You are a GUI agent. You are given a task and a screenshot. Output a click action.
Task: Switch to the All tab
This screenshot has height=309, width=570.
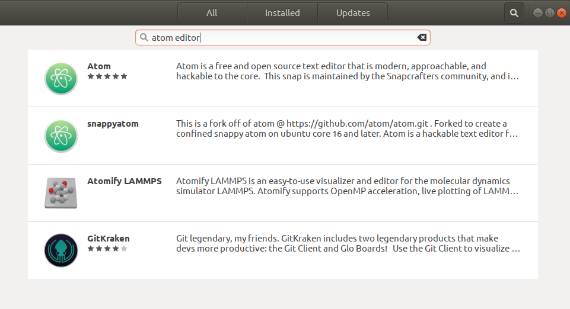212,13
